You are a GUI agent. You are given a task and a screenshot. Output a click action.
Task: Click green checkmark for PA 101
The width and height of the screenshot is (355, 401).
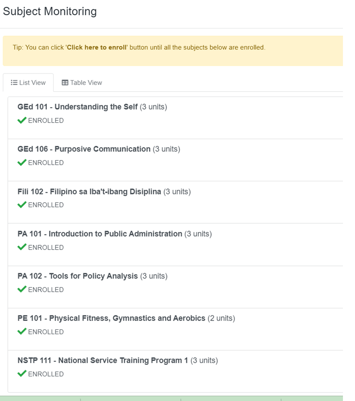point(22,247)
